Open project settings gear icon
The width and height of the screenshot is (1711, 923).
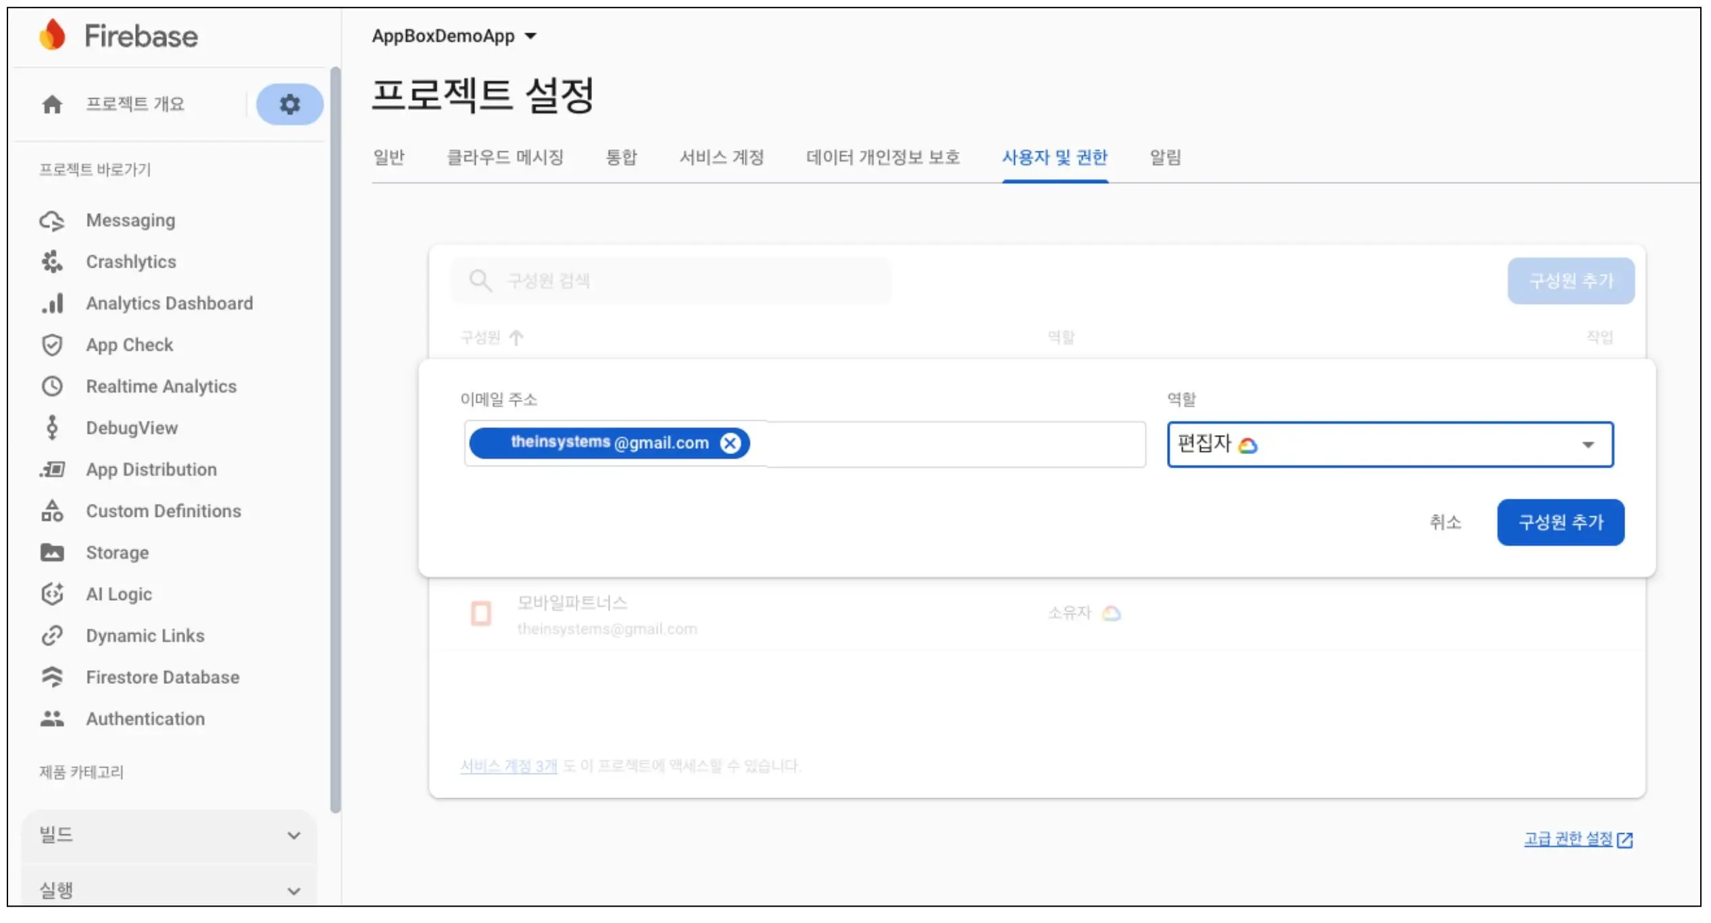coord(290,104)
